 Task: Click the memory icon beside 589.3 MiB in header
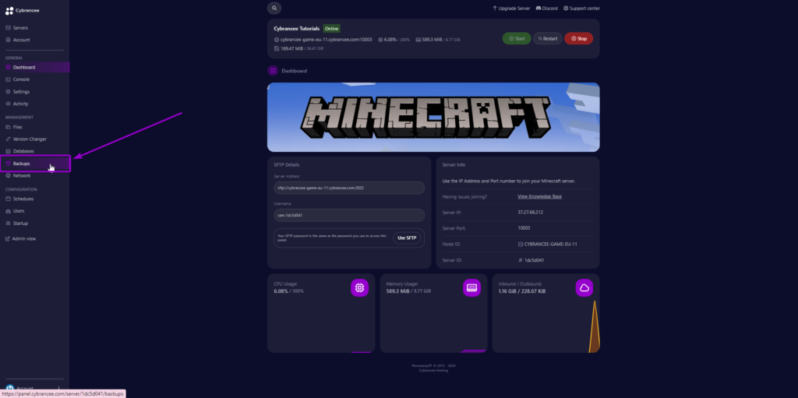click(418, 39)
